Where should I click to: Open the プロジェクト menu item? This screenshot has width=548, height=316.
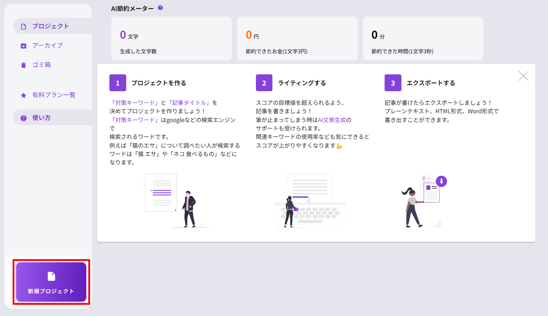tap(50, 26)
